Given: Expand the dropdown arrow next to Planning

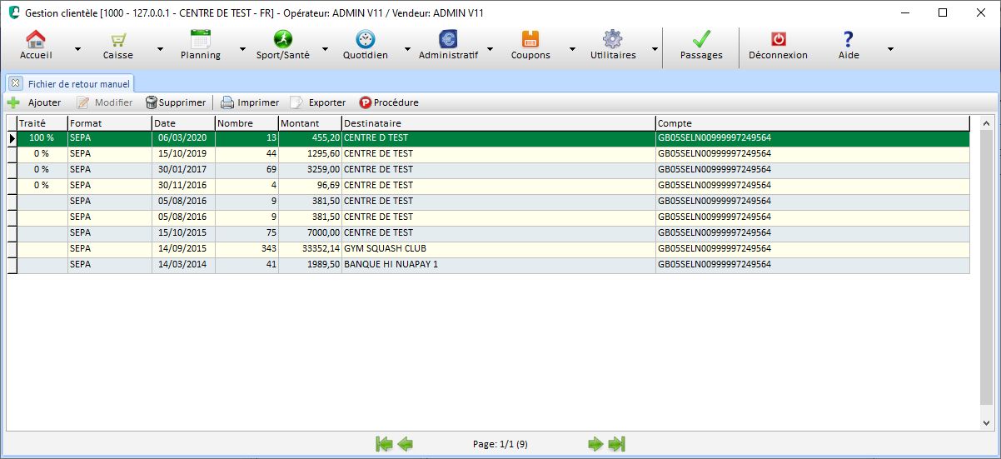Looking at the screenshot, I should click(242, 49).
